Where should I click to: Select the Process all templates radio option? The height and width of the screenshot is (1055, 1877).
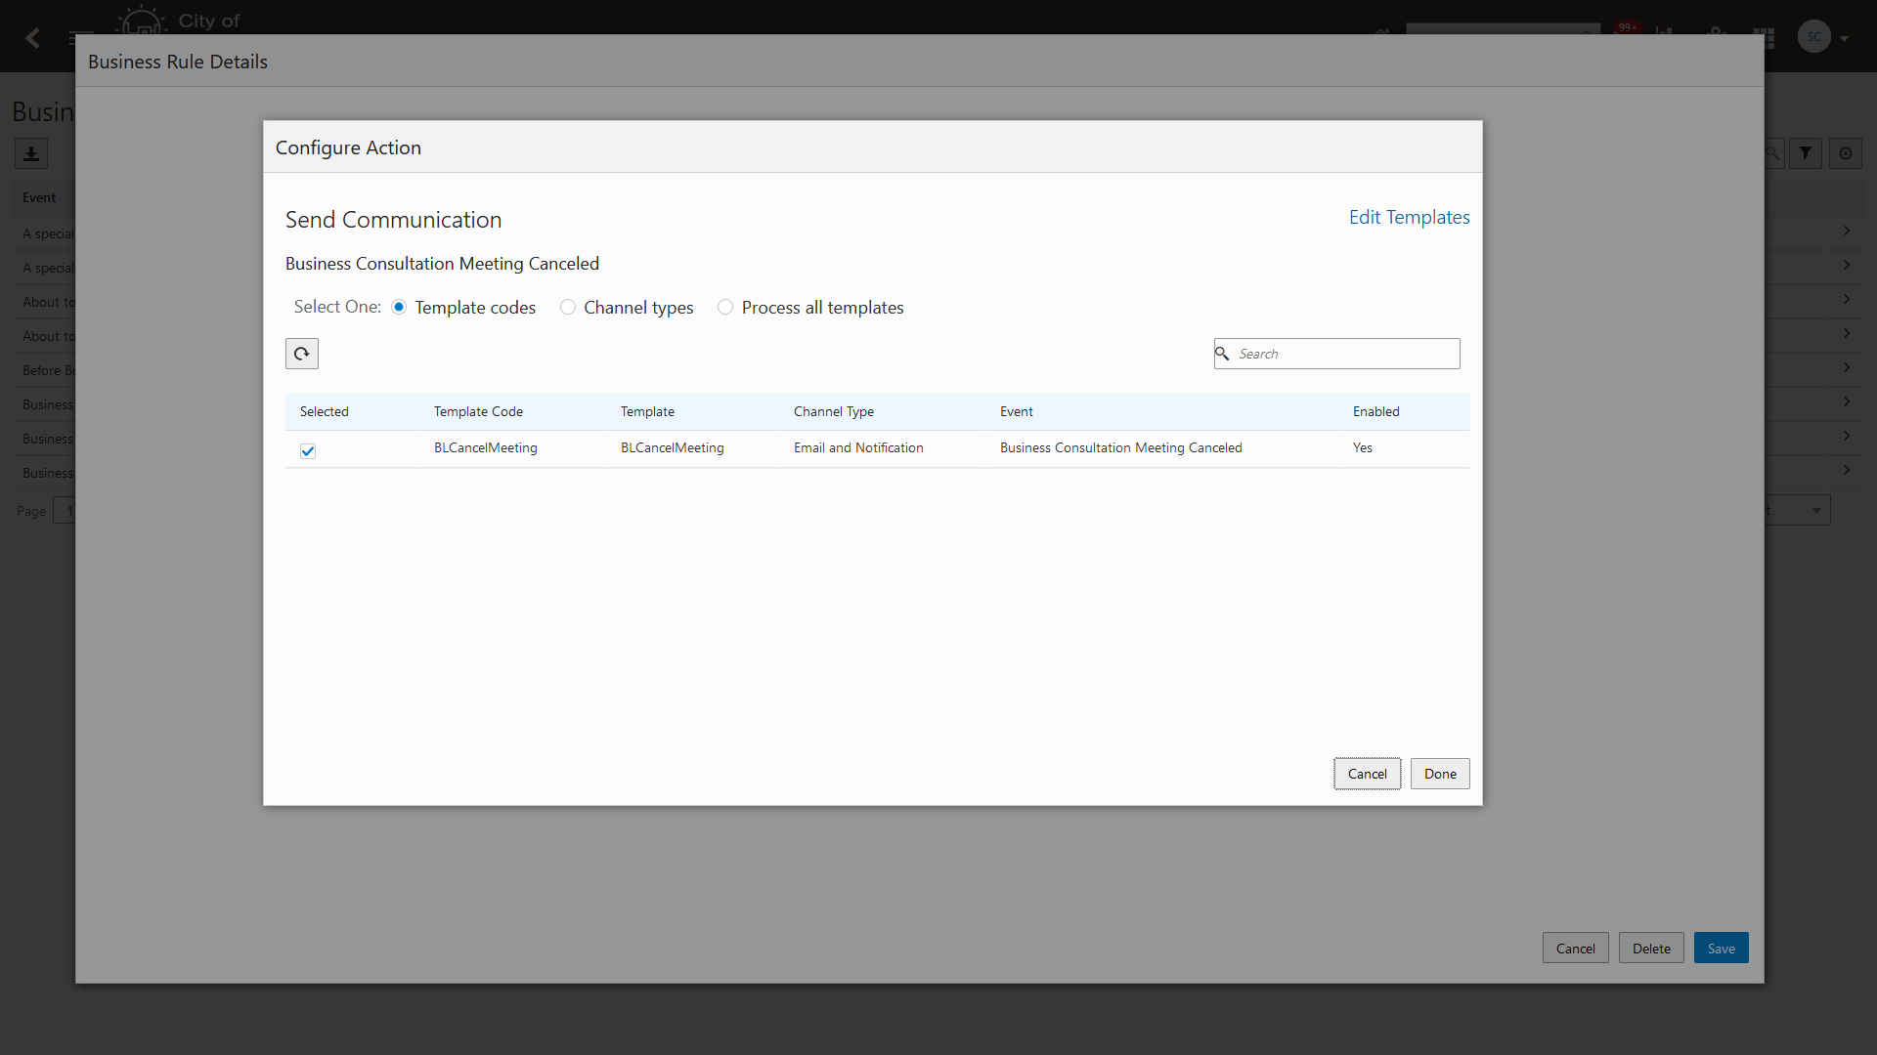[725, 308]
